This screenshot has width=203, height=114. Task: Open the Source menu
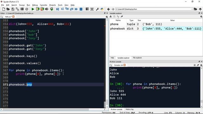(x=22, y=5)
